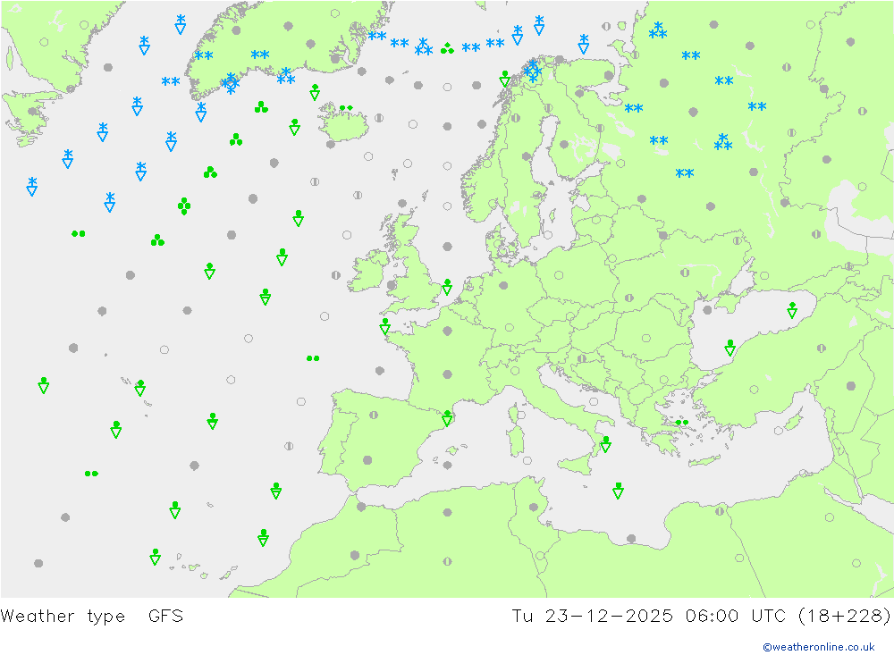This screenshot has height=655, width=894.
Task: Click the grey overcast dot over Turkey
Action: coord(851,386)
